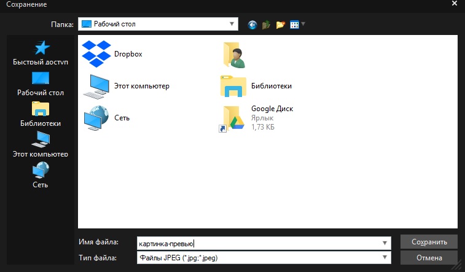This screenshot has width=465, height=272.
Task: Click the Dropbox label text
Action: pyautogui.click(x=128, y=54)
